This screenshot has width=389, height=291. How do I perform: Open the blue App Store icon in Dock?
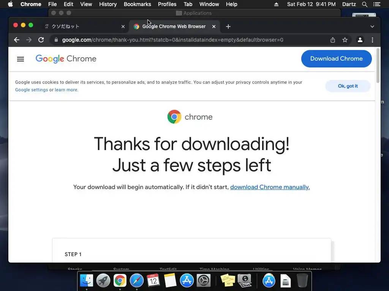[x=187, y=281]
